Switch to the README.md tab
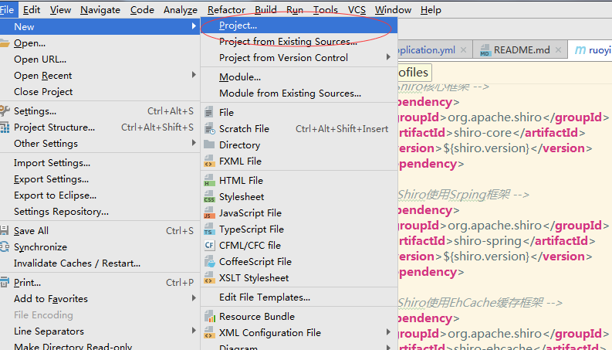Image resolution: width=612 pixels, height=350 pixels. (520, 50)
